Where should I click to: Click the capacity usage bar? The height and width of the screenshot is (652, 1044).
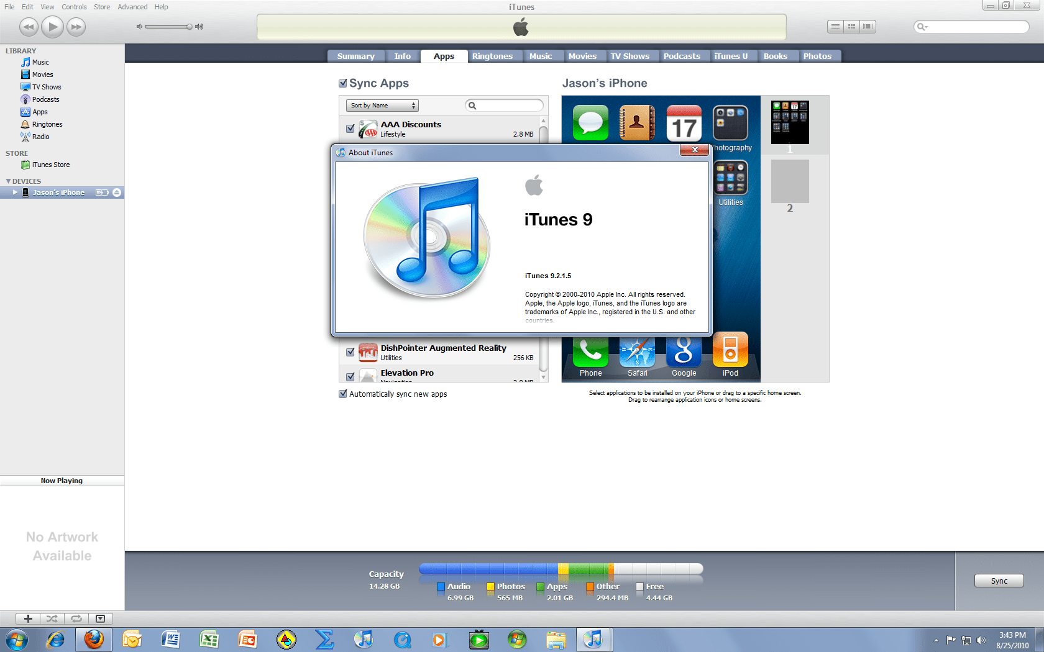(561, 569)
